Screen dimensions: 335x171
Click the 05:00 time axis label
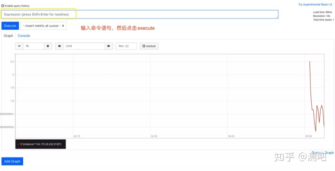pos(308,136)
